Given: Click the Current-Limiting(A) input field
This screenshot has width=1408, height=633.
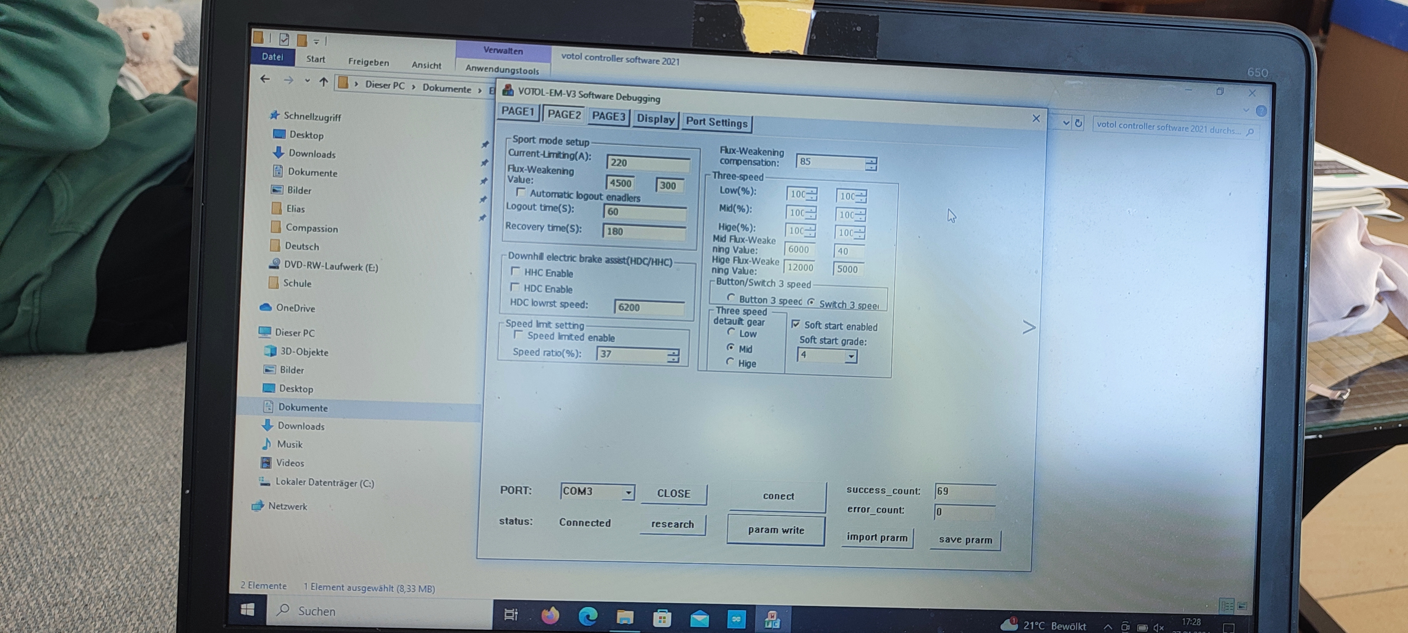Looking at the screenshot, I should point(648,163).
